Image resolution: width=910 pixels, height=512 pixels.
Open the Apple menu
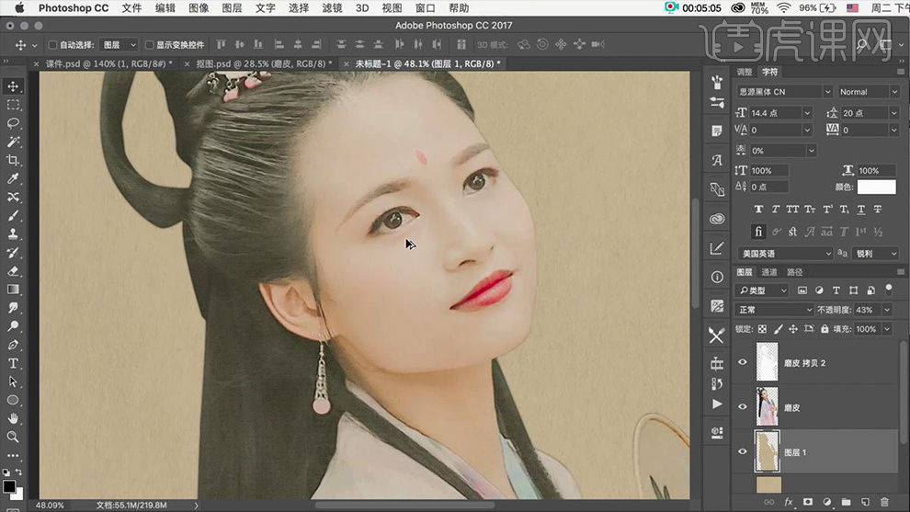click(19, 8)
